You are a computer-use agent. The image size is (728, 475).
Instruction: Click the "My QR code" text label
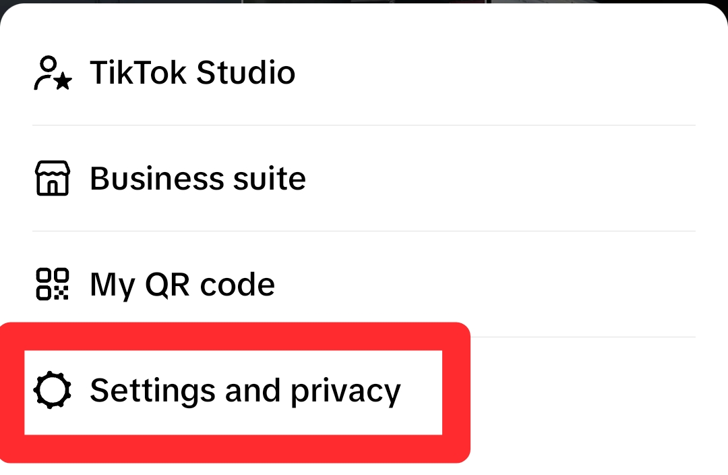[182, 284]
